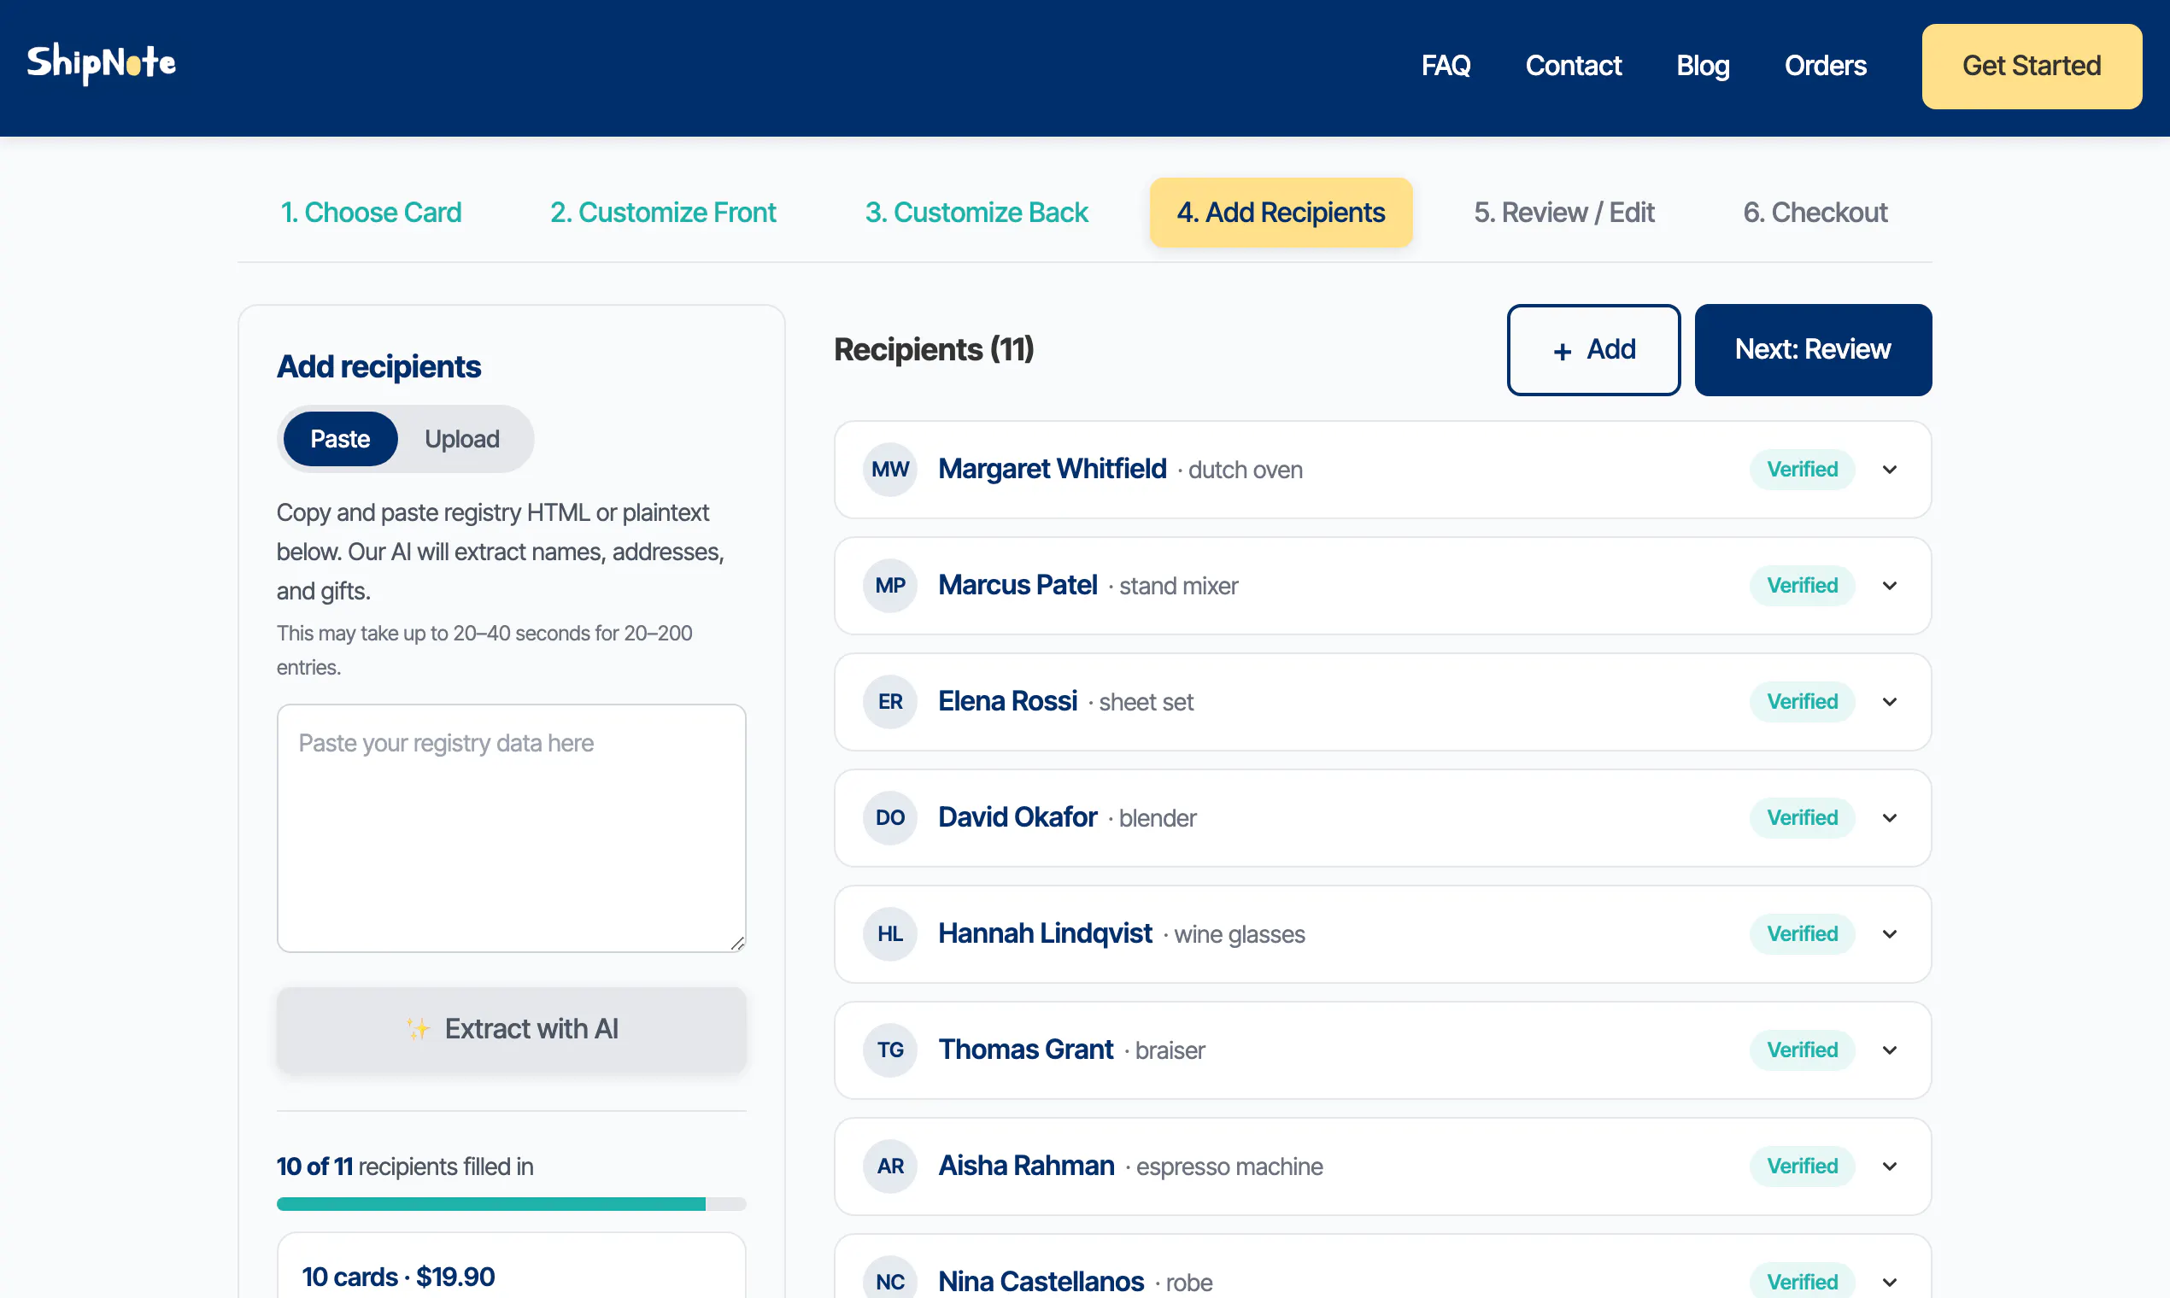Go to step 1. Choose Card
Viewport: 2170px width, 1298px height.
coord(371,213)
